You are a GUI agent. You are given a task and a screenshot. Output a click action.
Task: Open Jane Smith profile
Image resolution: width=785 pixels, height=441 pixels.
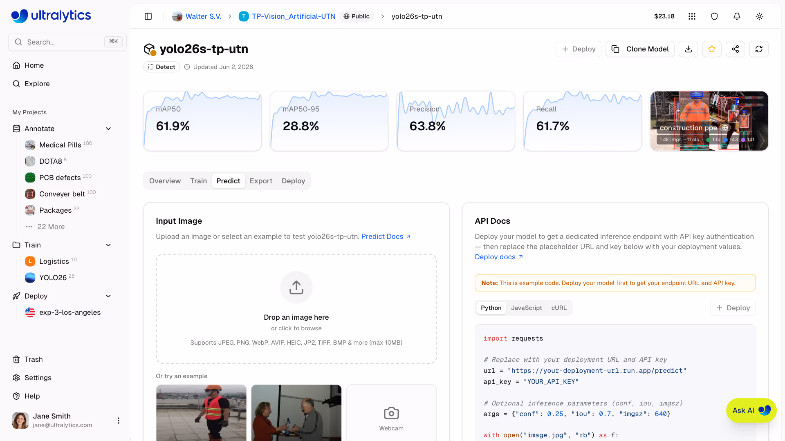pyautogui.click(x=52, y=420)
